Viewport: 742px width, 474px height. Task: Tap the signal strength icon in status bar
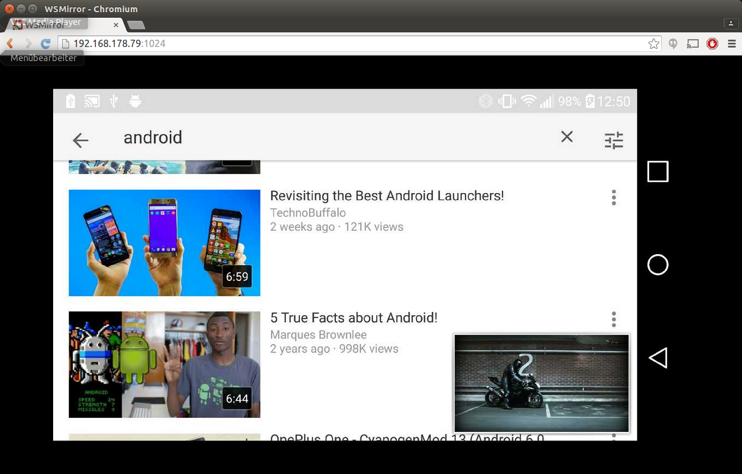(547, 101)
